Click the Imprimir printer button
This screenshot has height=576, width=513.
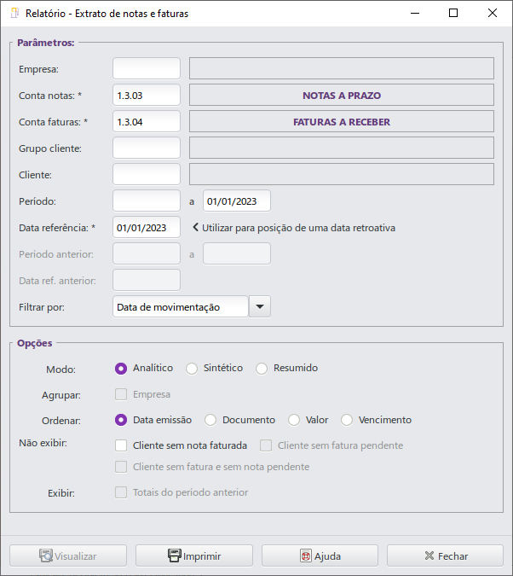pos(195,556)
